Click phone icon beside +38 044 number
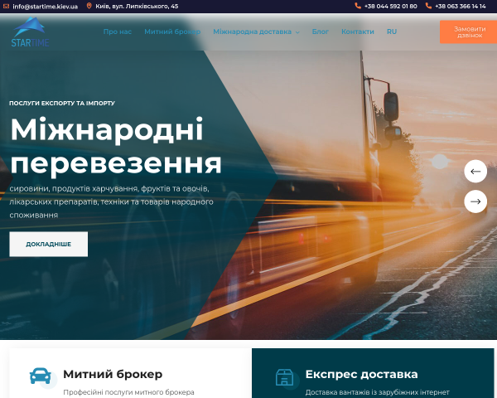 click(358, 6)
